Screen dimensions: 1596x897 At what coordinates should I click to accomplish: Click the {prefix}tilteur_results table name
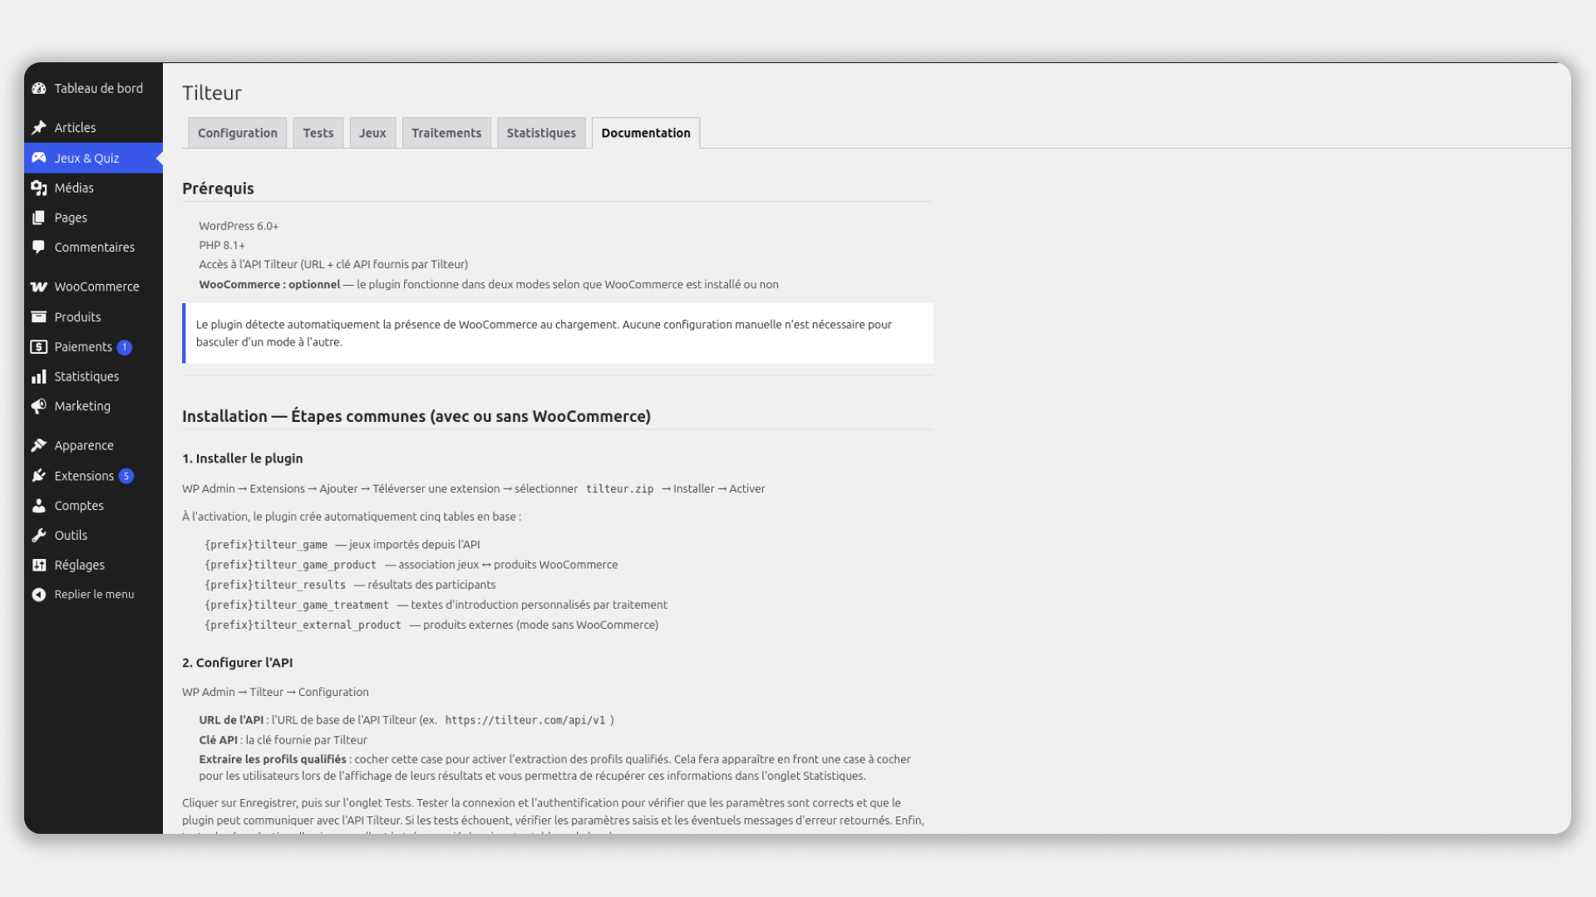(x=275, y=585)
